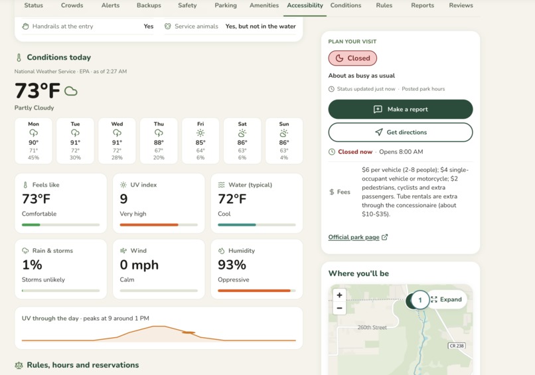Switch to the Parking tab
Image resolution: width=535 pixels, height=375 pixels.
pyautogui.click(x=226, y=5)
